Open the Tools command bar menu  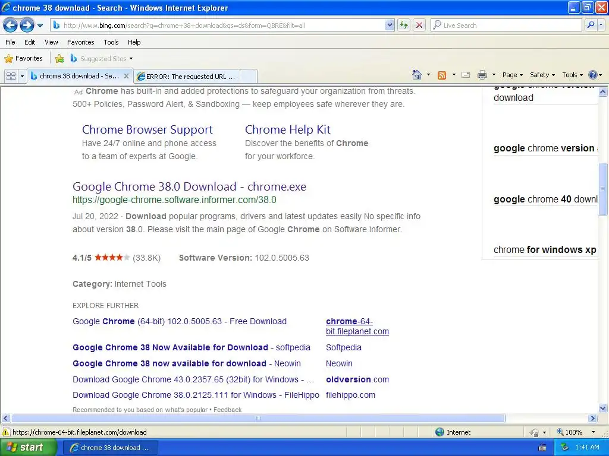point(573,75)
